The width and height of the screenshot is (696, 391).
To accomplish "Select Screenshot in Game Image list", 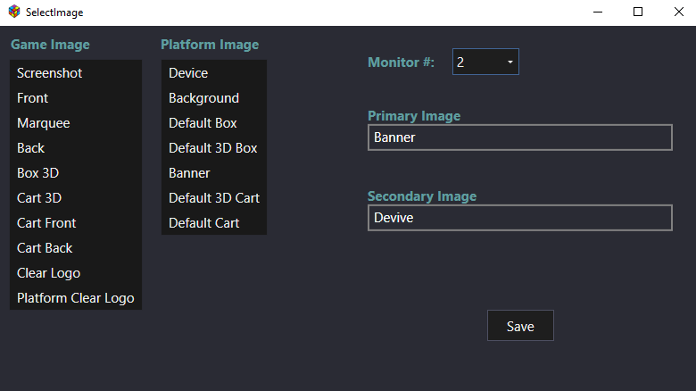I will (76, 73).
